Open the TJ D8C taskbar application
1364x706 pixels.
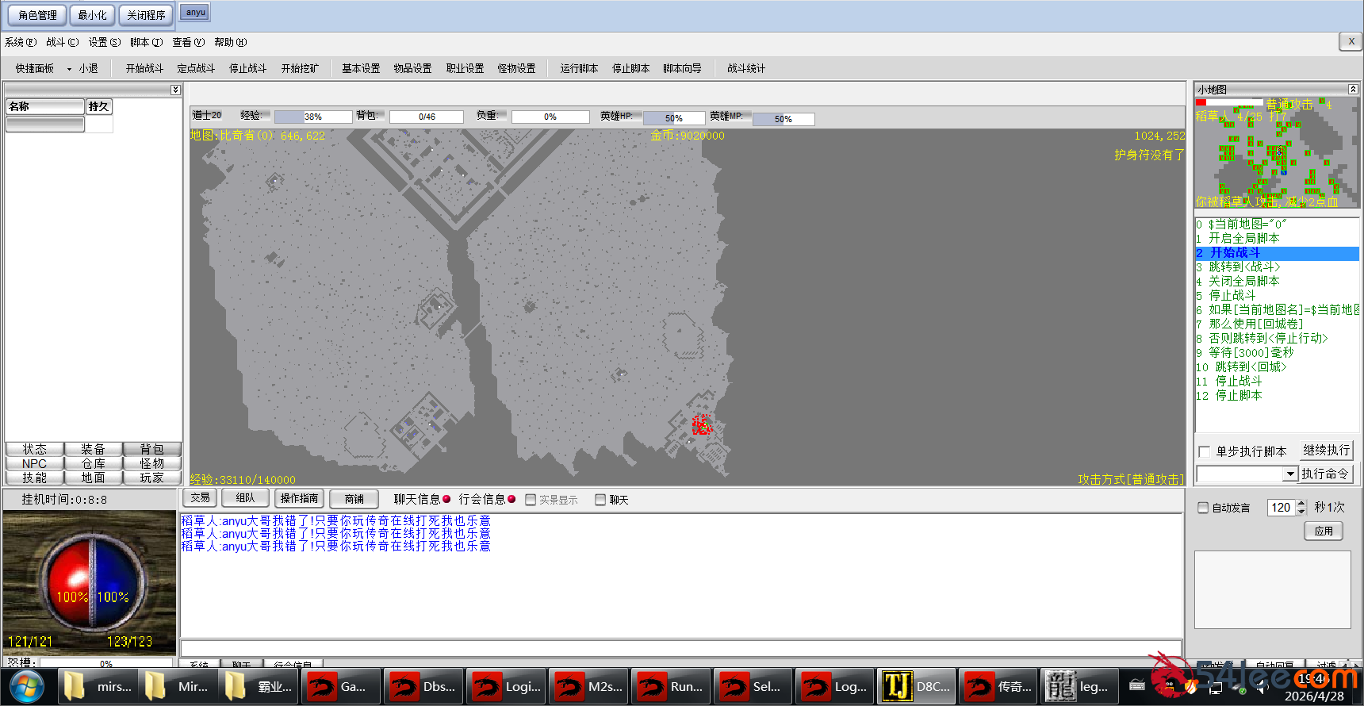coord(916,686)
